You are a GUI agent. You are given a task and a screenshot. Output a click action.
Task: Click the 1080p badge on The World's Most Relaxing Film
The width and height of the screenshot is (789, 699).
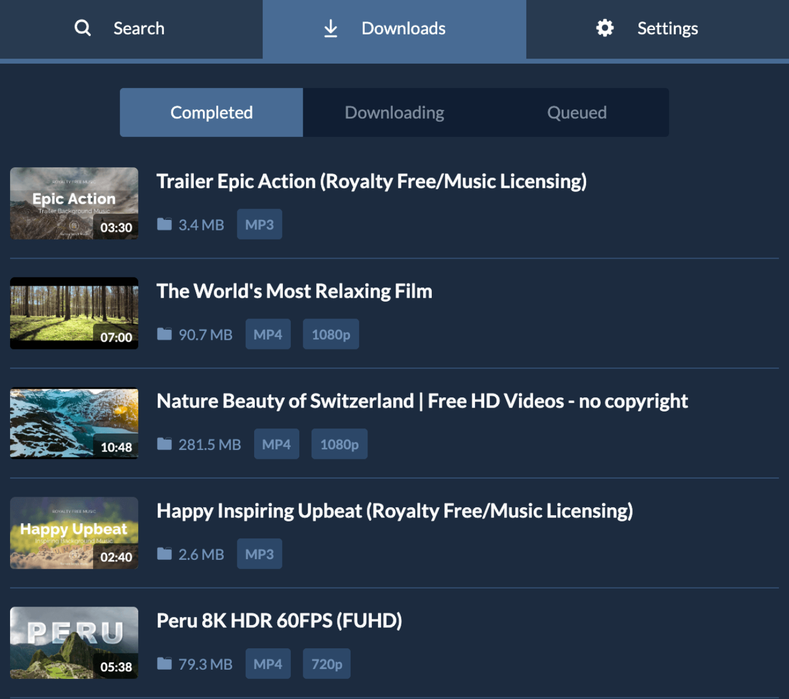click(x=330, y=334)
